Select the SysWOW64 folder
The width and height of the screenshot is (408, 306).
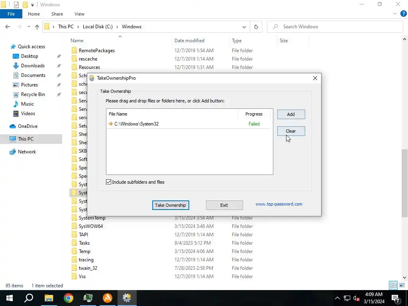point(90,226)
